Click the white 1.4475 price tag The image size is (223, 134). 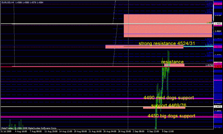tap(218, 106)
